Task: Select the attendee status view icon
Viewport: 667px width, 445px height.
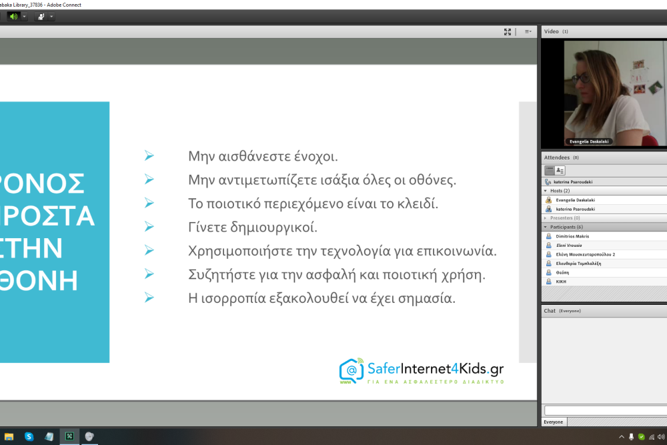Action: (560, 170)
